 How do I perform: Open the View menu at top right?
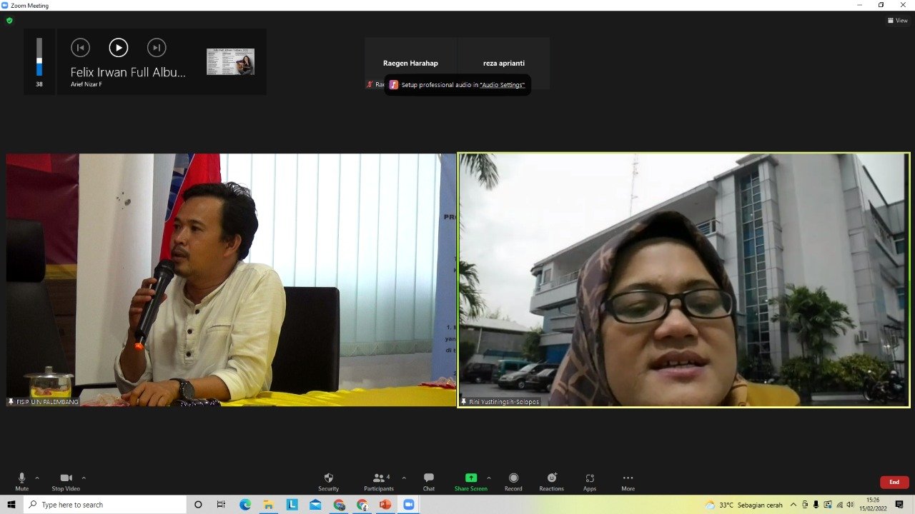click(x=897, y=21)
